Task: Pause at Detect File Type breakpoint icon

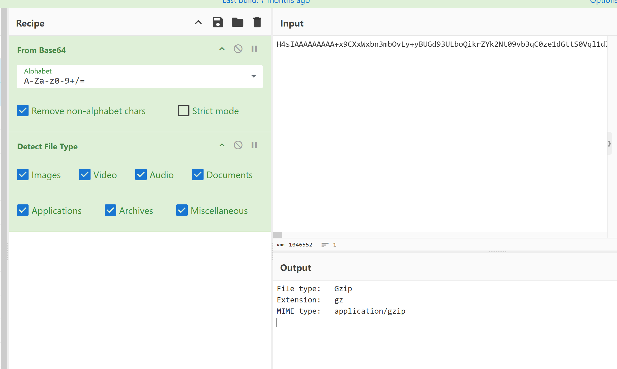Action: [x=254, y=145]
